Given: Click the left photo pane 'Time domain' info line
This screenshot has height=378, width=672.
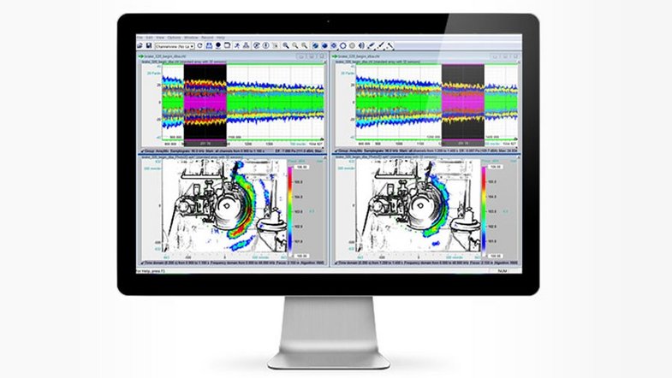Looking at the screenshot, I should click(234, 263).
